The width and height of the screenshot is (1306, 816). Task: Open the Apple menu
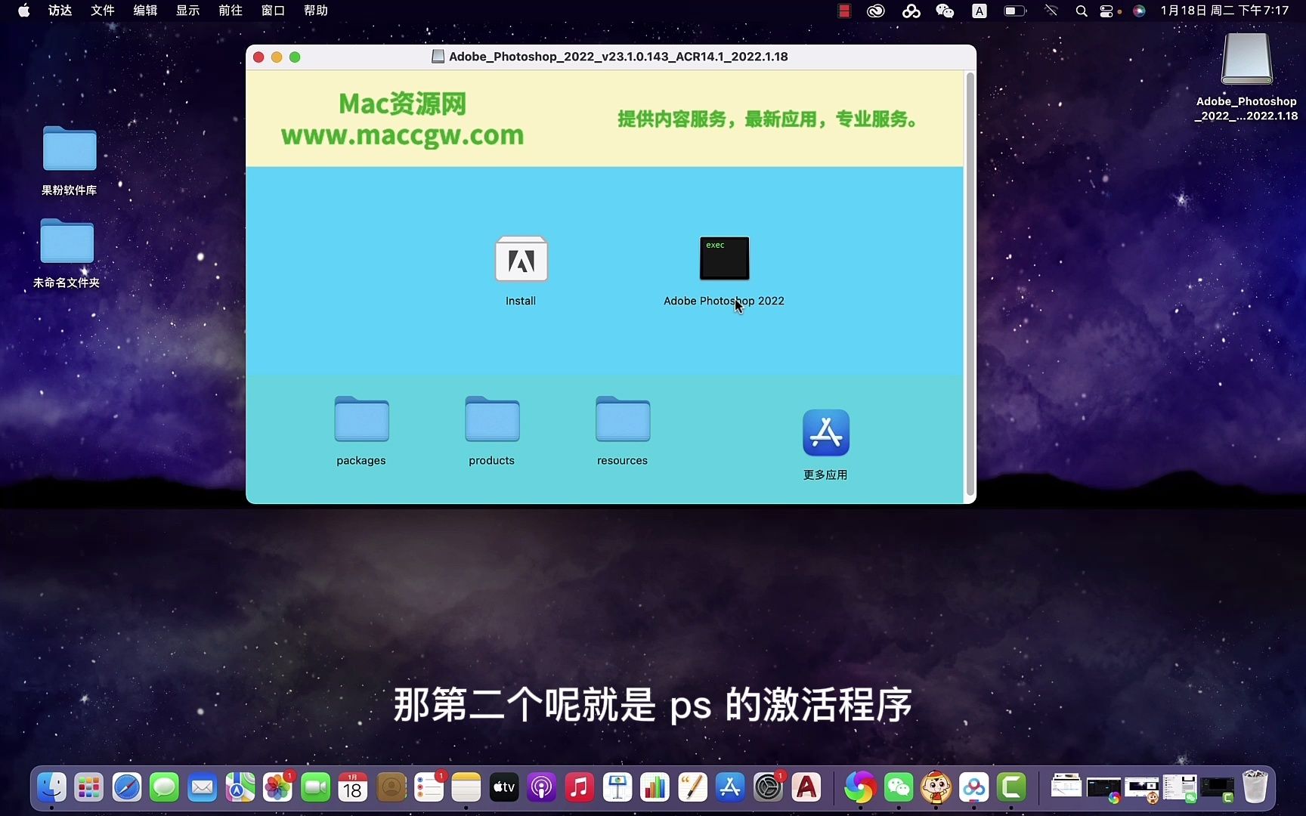[23, 11]
